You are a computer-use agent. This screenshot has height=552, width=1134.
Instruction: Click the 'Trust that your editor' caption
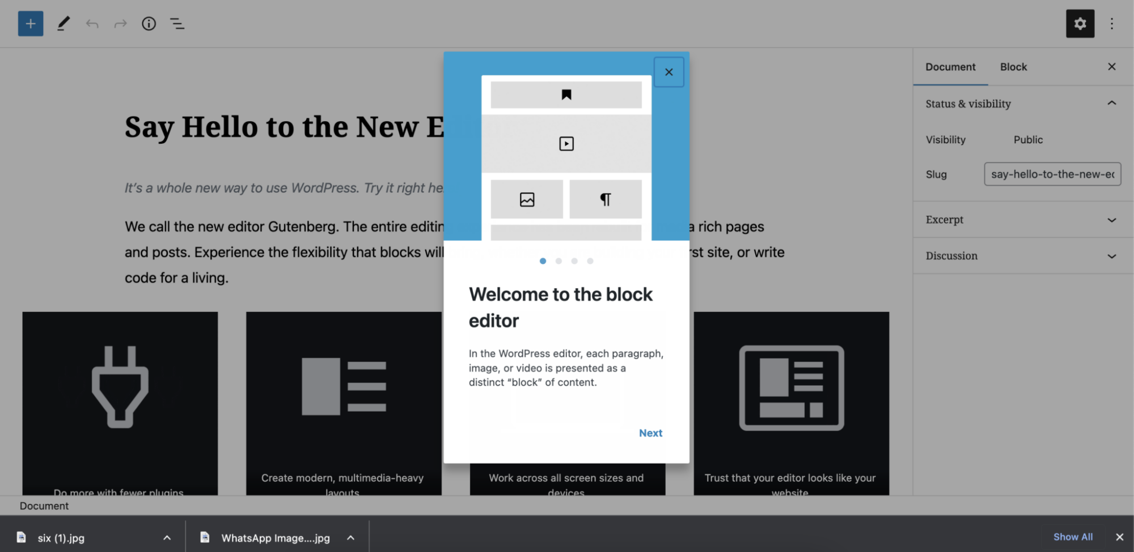coord(790,485)
